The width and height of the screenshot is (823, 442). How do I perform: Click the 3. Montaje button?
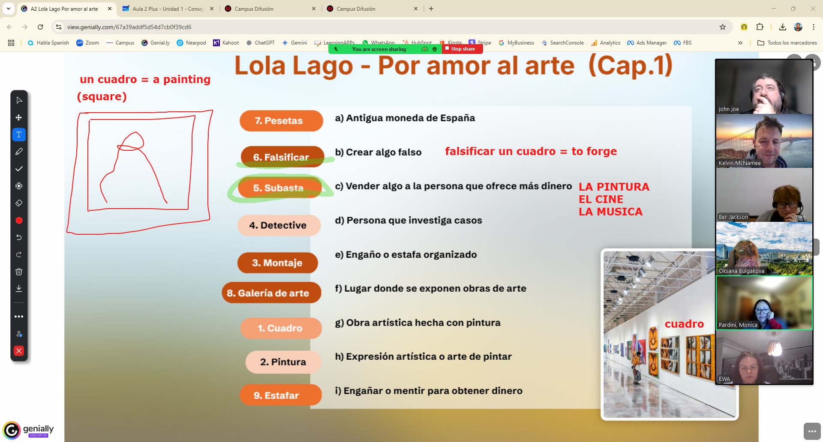click(x=278, y=263)
